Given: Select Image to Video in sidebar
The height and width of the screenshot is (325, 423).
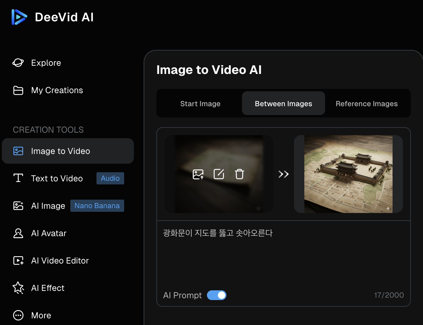Looking at the screenshot, I should point(61,151).
